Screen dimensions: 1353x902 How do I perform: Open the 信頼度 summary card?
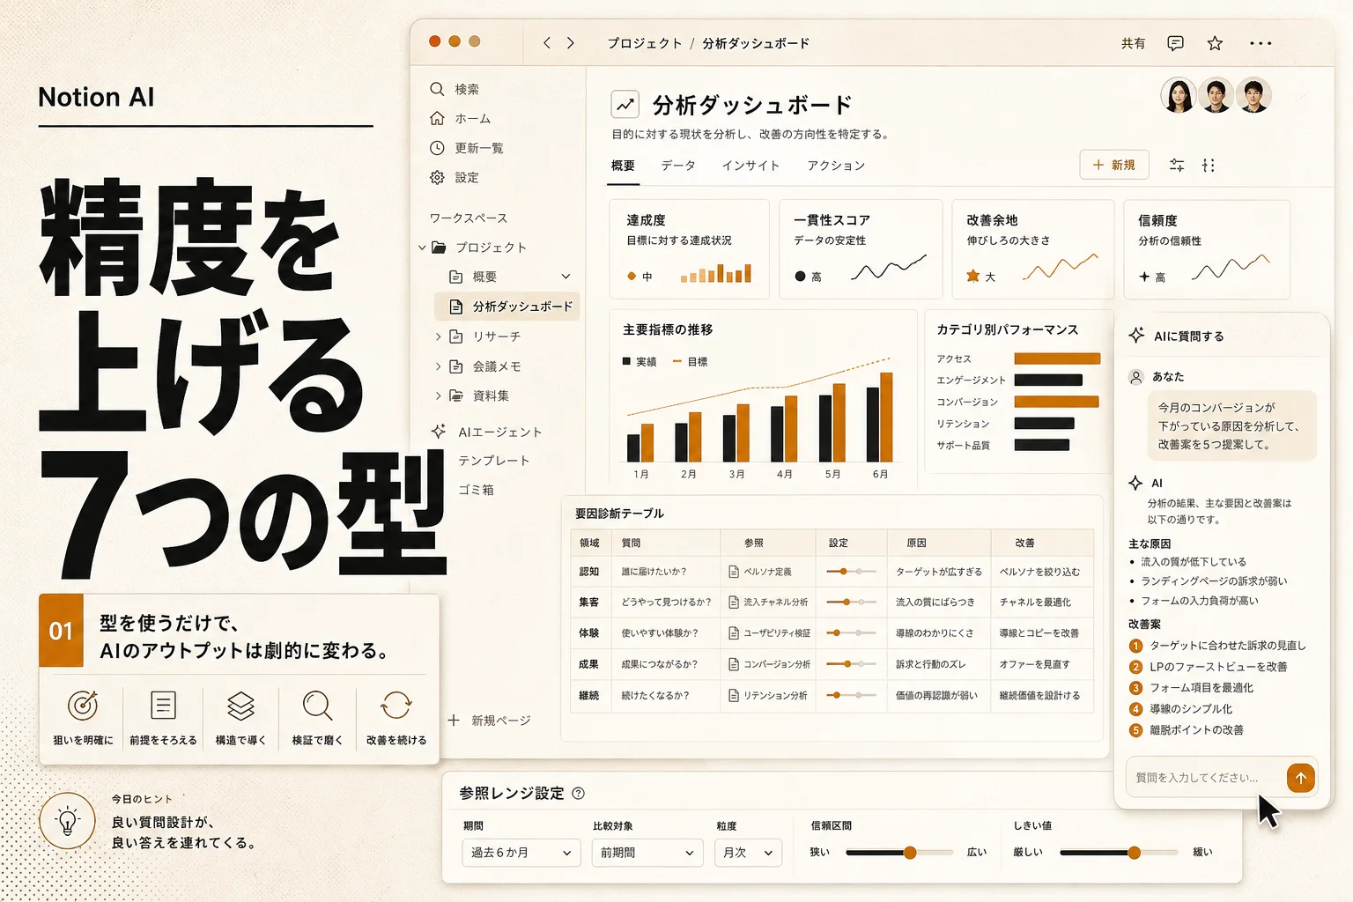click(1206, 249)
